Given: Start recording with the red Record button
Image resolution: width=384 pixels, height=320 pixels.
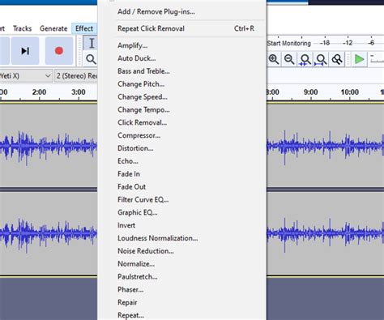Looking at the screenshot, I should [59, 51].
